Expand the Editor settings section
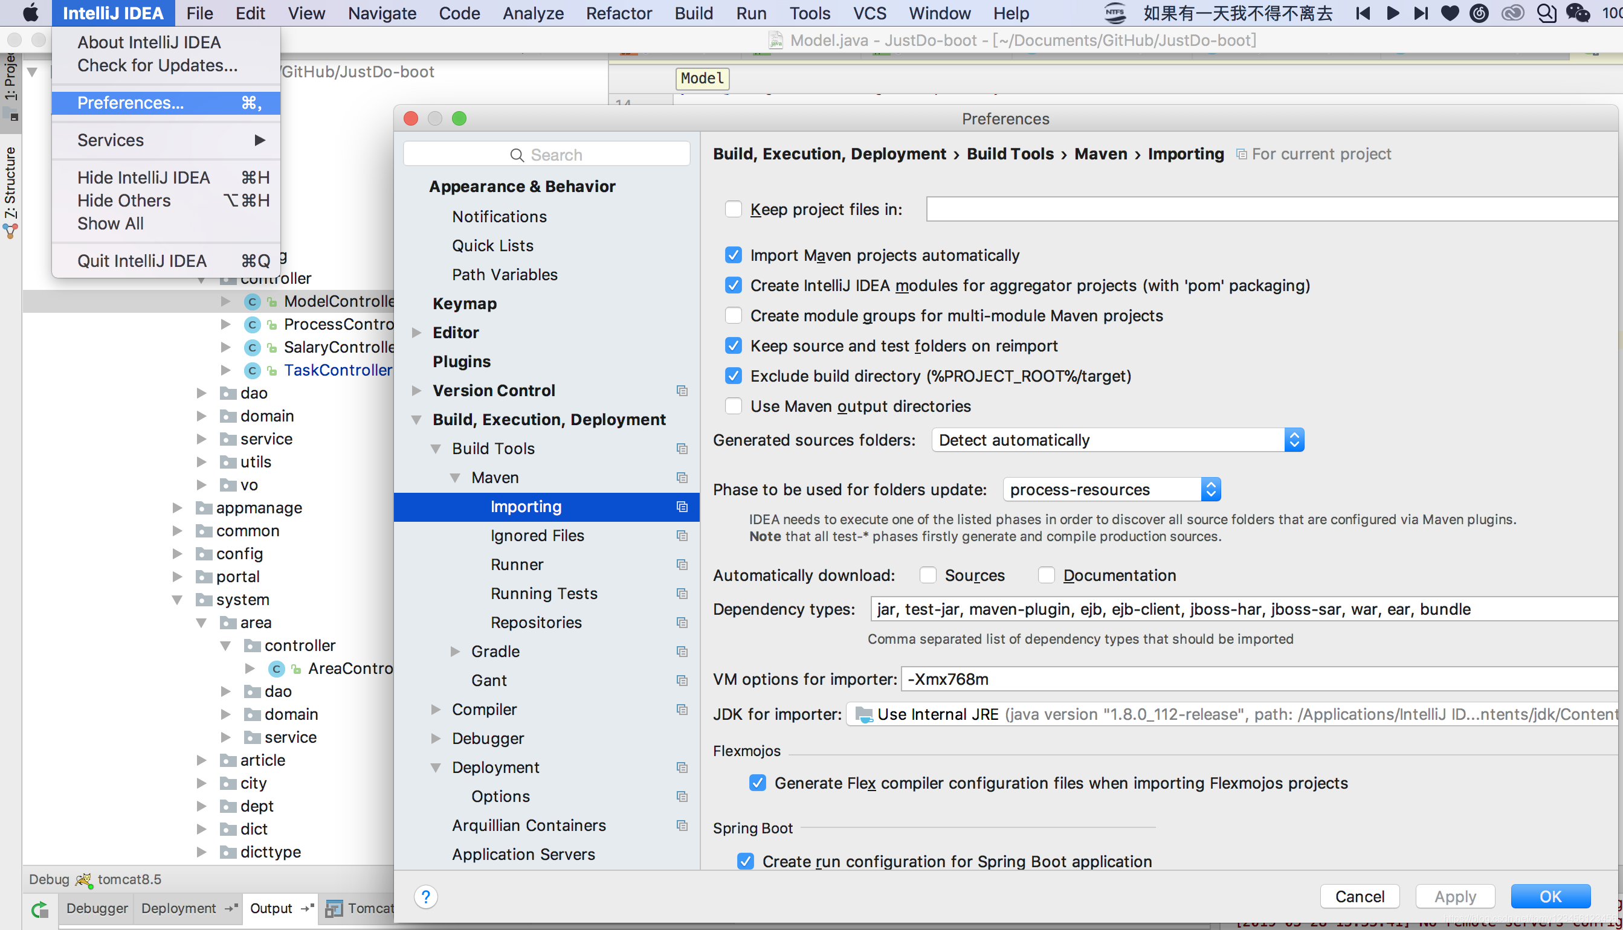The image size is (1623, 930). (x=416, y=333)
